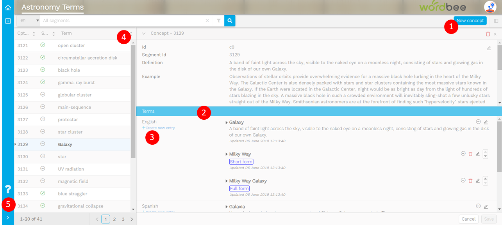Screen dimensions: 502x225
Task: Go to page 2 of term list
Action: (114, 219)
